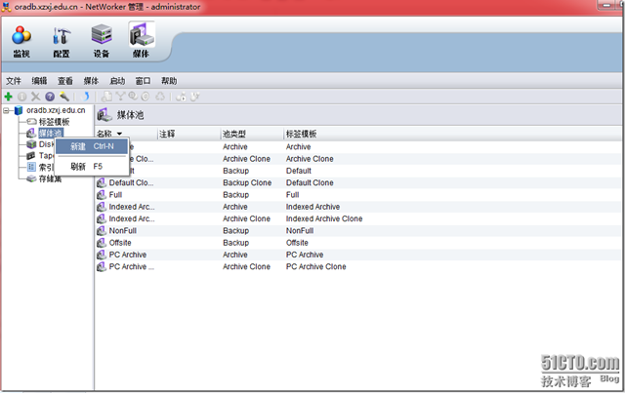Click the grey info properties toolbar icon
This screenshot has width=625, height=393.
tap(21, 97)
